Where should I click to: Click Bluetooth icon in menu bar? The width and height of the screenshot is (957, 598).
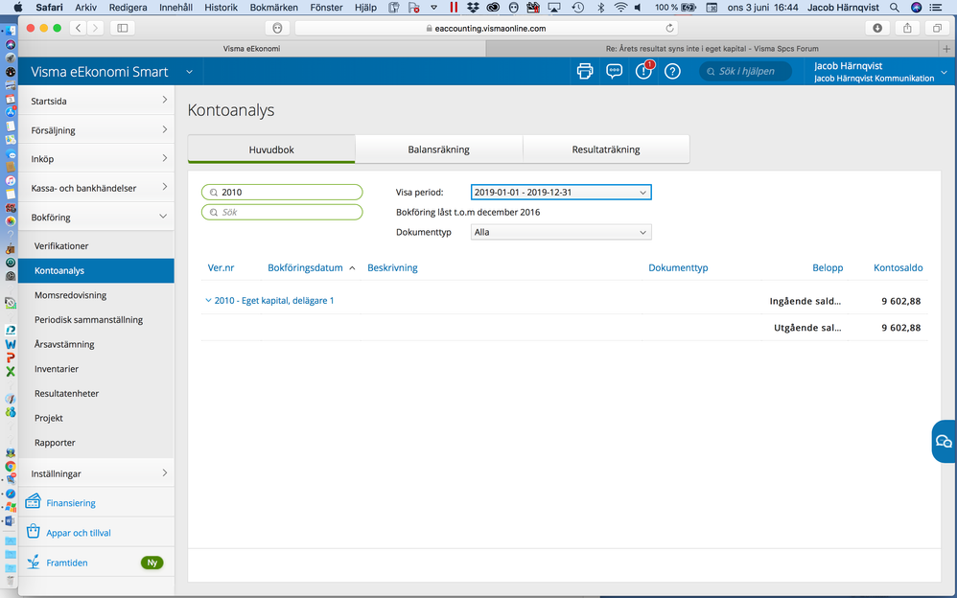click(x=600, y=8)
